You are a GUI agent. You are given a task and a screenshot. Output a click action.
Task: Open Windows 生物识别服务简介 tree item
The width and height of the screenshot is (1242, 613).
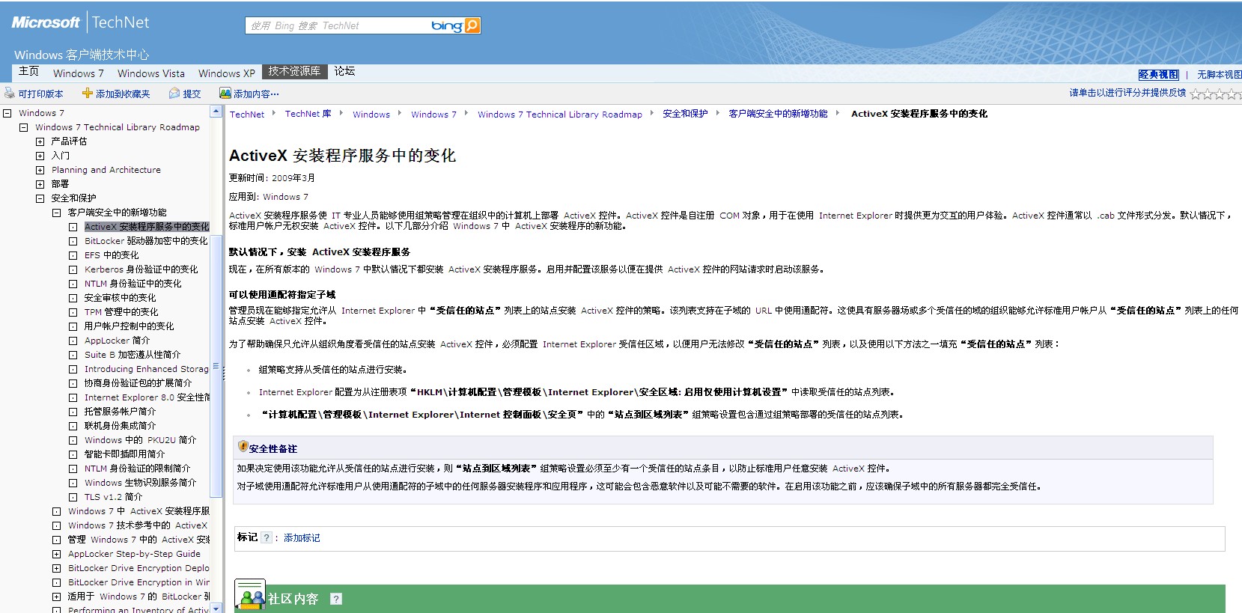coord(141,483)
